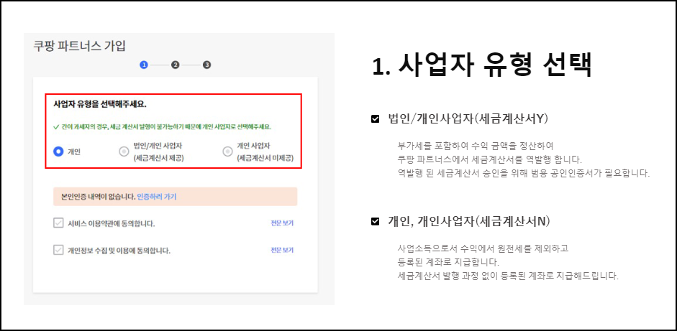View 전문 보기 for 서비스 이용약관
The image size is (677, 331).
[x=282, y=223]
